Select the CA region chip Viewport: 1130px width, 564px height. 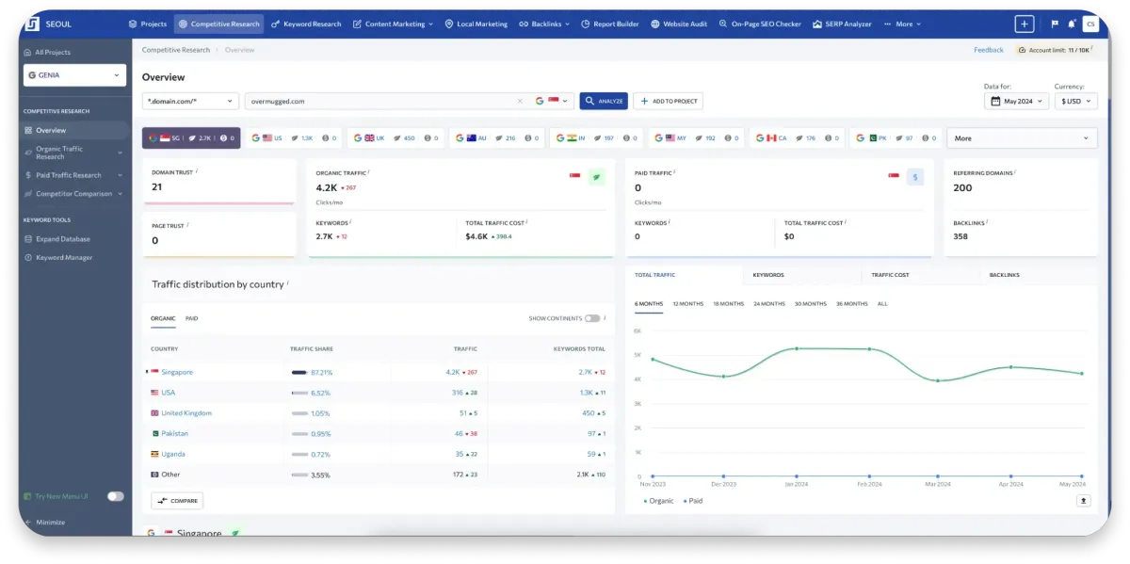click(797, 138)
